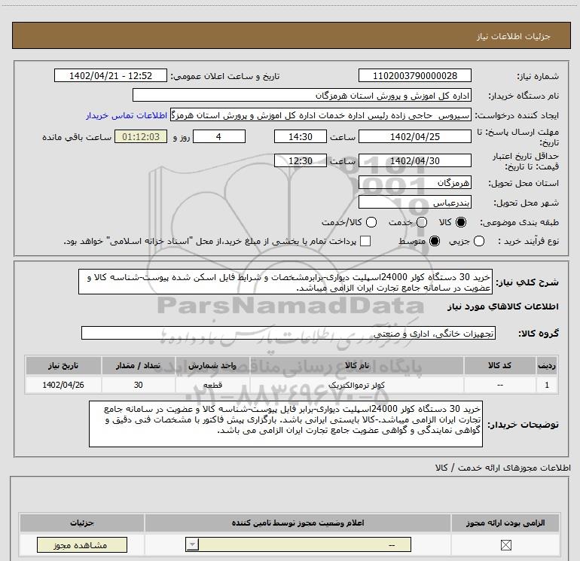Click the کولر ترموالکتریک item cell

click(x=356, y=385)
